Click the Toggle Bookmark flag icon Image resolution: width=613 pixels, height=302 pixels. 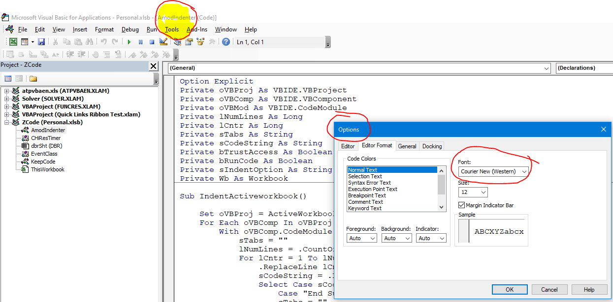point(132,55)
